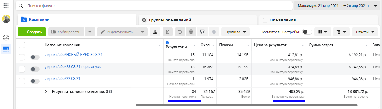Click the user profile avatar
The height and width of the screenshot is (109, 382).
click(x=6, y=19)
